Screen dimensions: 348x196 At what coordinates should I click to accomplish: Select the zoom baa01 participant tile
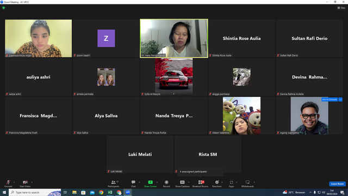coord(106,38)
